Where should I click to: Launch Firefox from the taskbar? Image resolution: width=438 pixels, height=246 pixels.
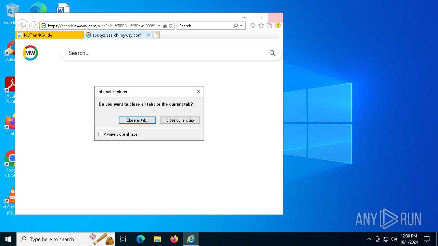tap(174, 239)
